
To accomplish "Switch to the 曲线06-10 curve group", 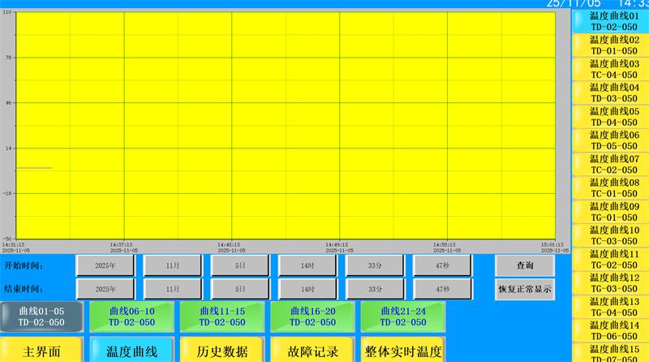I will 131,316.
